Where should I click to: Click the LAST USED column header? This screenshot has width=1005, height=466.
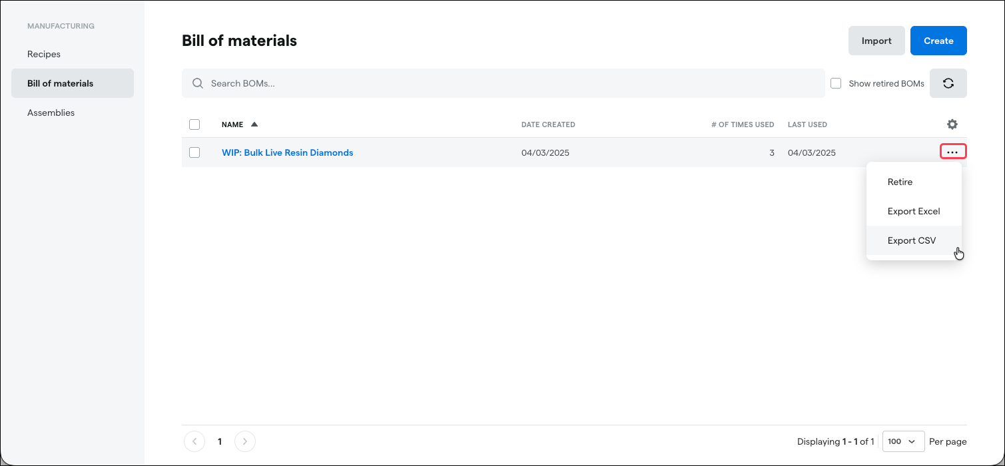(x=807, y=124)
